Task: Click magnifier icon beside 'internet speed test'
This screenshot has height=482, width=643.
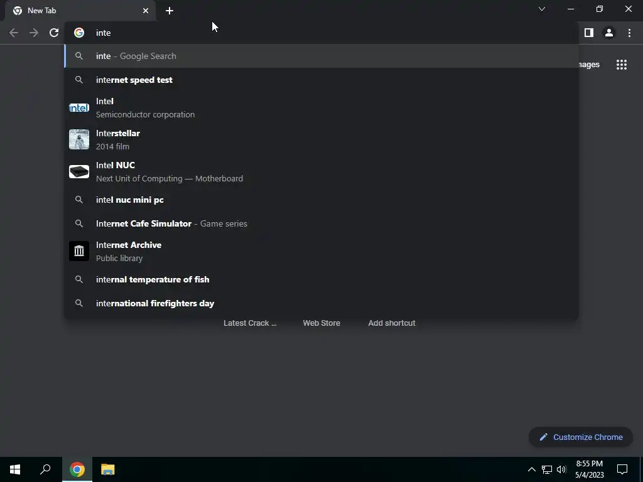Action: coord(79,80)
